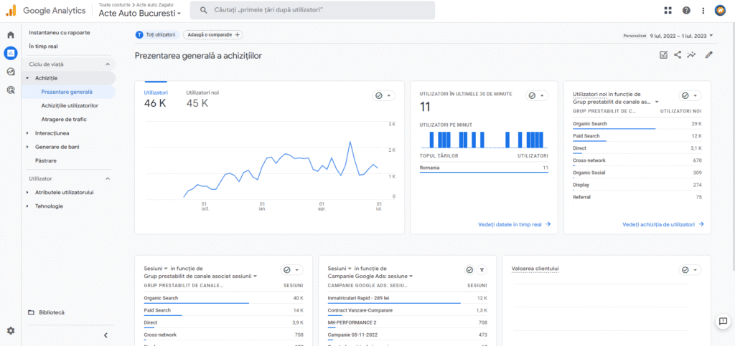The height and width of the screenshot is (346, 735).
Task: Open the Help question mark icon
Action: 686,11
